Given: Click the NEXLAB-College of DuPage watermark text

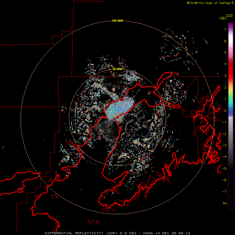Looking at the screenshot, I should point(208,3).
